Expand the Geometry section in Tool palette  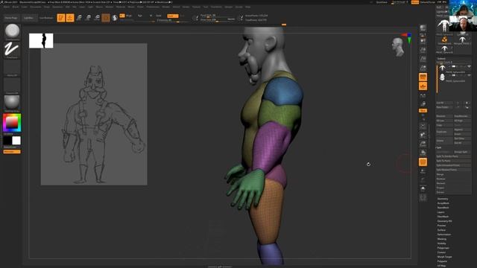coord(443,199)
